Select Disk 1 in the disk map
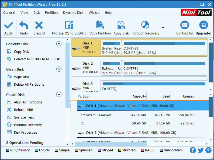The width and height of the screenshot is (214, 160). click(x=86, y=48)
